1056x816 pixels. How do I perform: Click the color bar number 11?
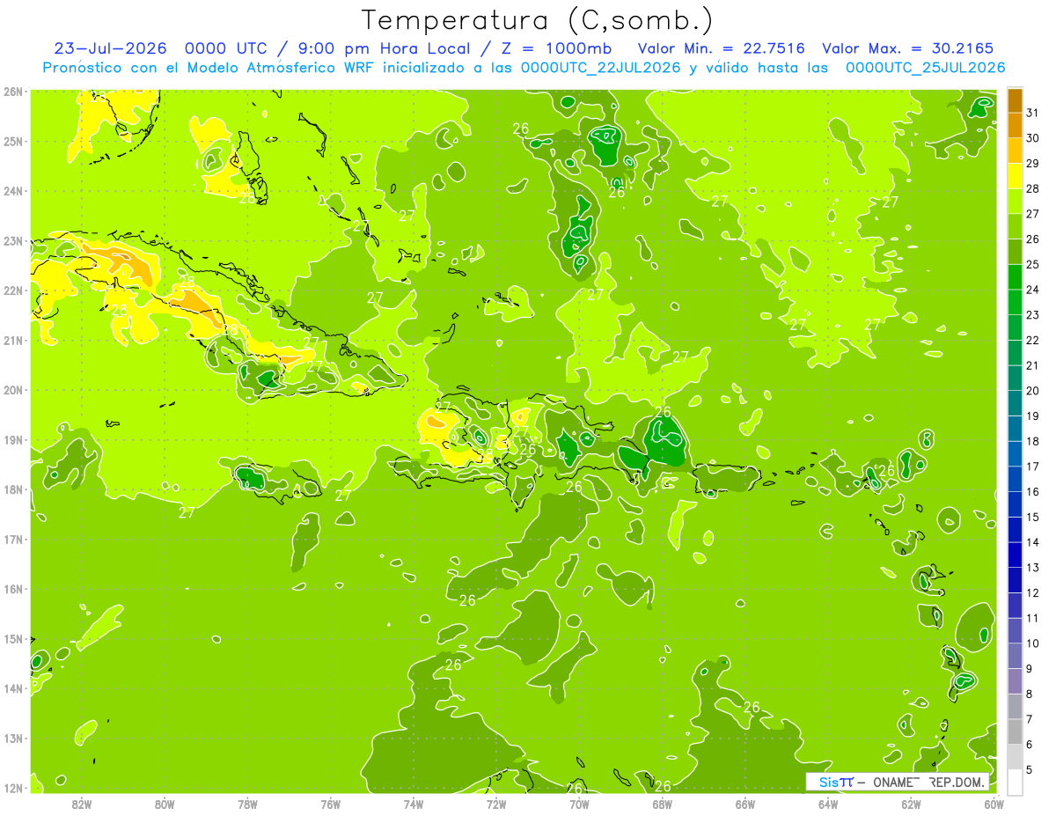pyautogui.click(x=1032, y=618)
